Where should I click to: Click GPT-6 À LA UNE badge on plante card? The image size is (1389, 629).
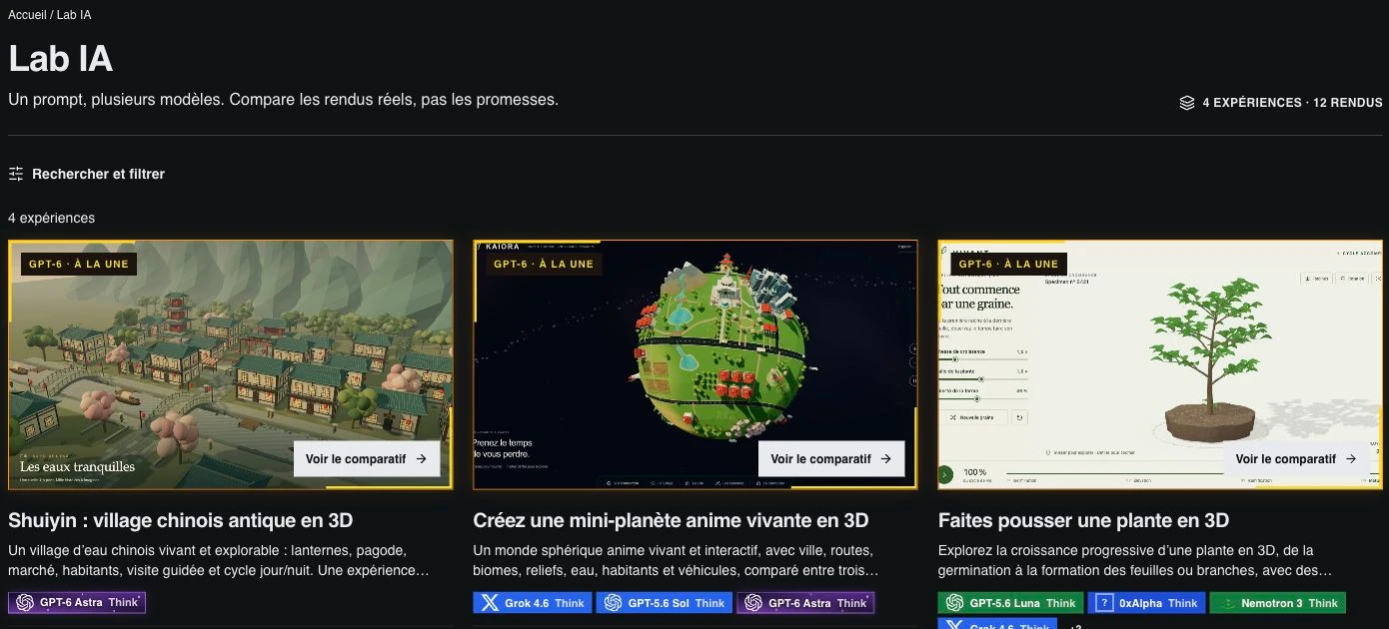pyautogui.click(x=1008, y=264)
